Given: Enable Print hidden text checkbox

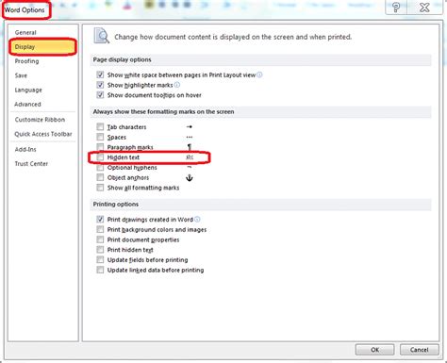Looking at the screenshot, I should pyautogui.click(x=100, y=250).
